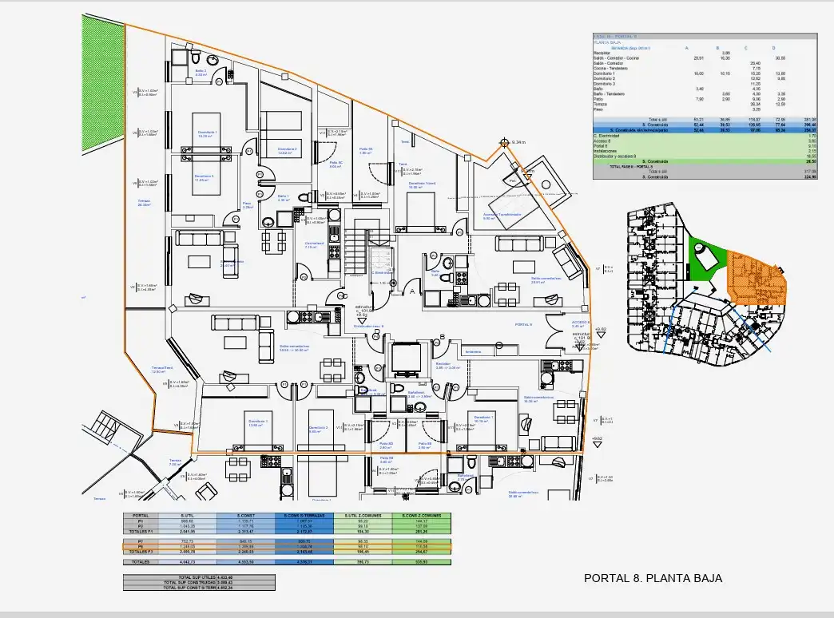Click 'Dormitorio 3' row label in surface table

(x=604, y=84)
